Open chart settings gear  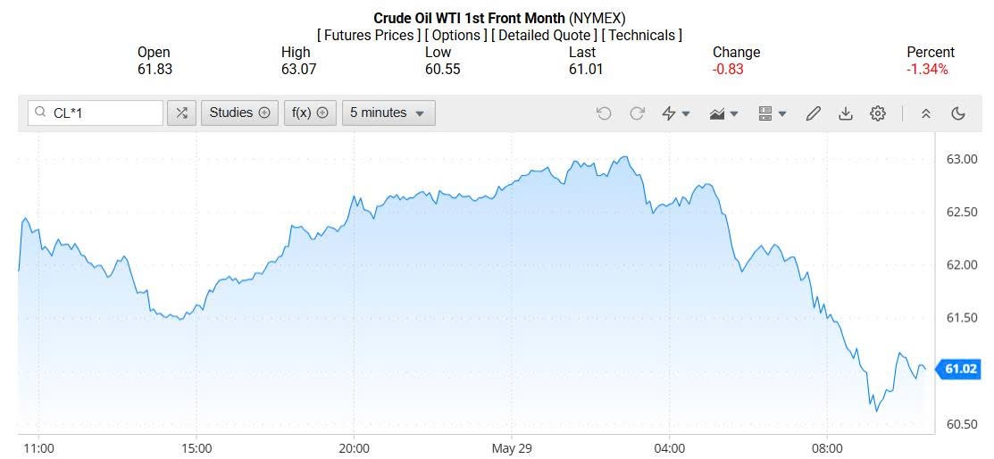tap(878, 113)
